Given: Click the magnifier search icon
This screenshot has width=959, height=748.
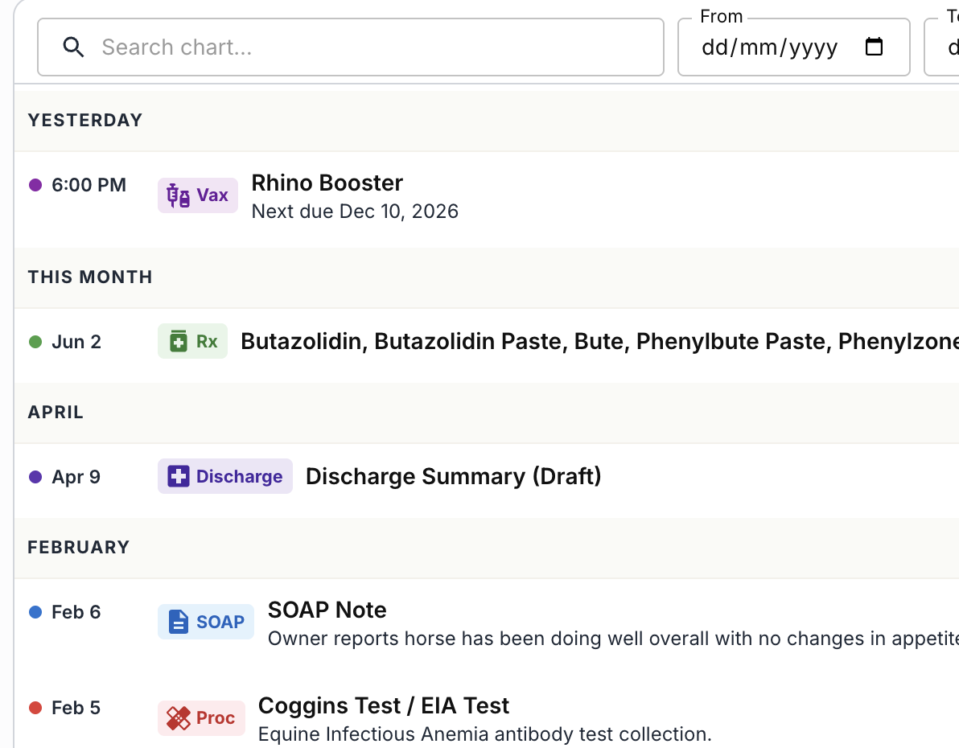Looking at the screenshot, I should point(73,47).
